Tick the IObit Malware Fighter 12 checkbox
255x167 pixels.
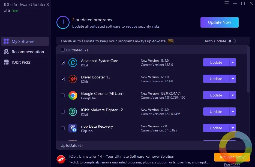63,112
